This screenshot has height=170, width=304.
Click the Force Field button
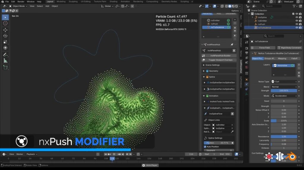click(263, 48)
